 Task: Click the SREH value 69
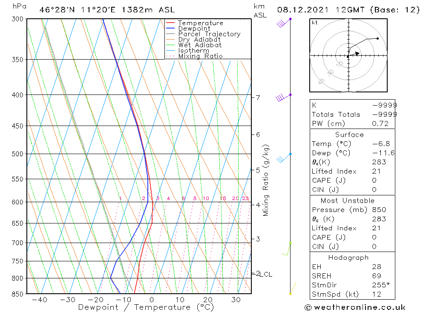[377, 276]
